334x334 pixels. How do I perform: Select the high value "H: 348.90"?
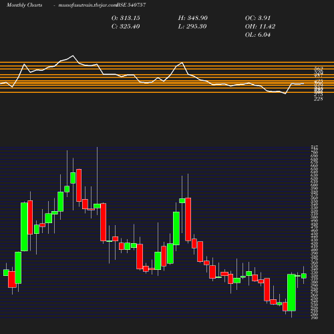[193, 18]
